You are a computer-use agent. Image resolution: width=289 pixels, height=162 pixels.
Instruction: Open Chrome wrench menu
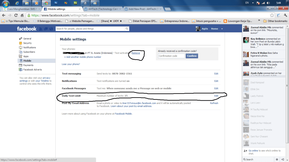[x=285, y=15]
